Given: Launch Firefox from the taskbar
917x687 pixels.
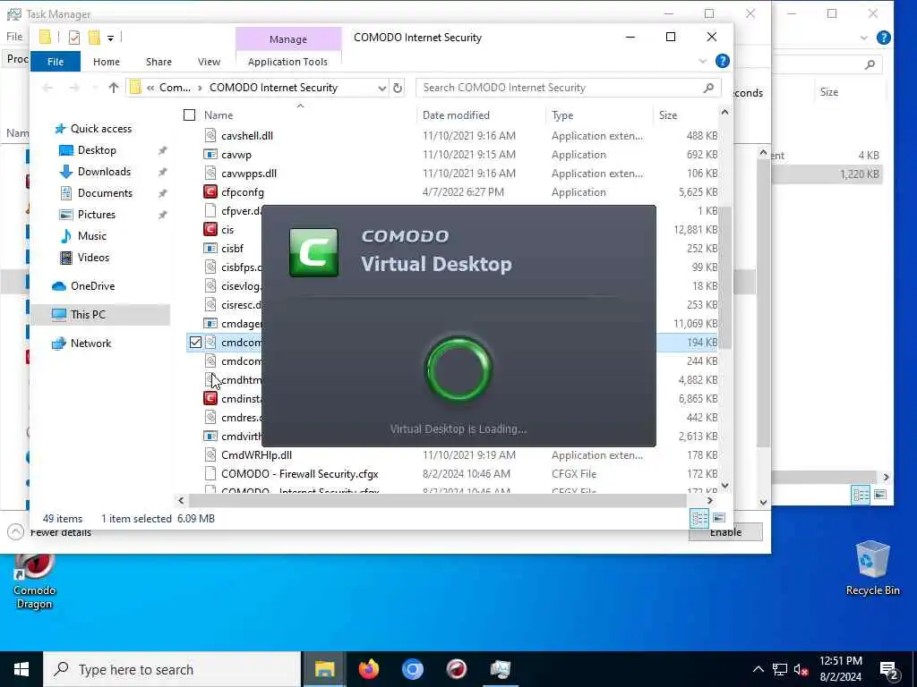Looking at the screenshot, I should click(368, 669).
